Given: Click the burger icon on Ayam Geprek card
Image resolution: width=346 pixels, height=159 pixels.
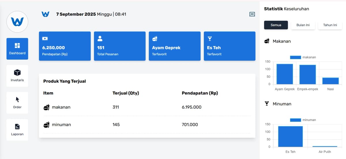Looking at the screenshot, I should click(x=155, y=39).
